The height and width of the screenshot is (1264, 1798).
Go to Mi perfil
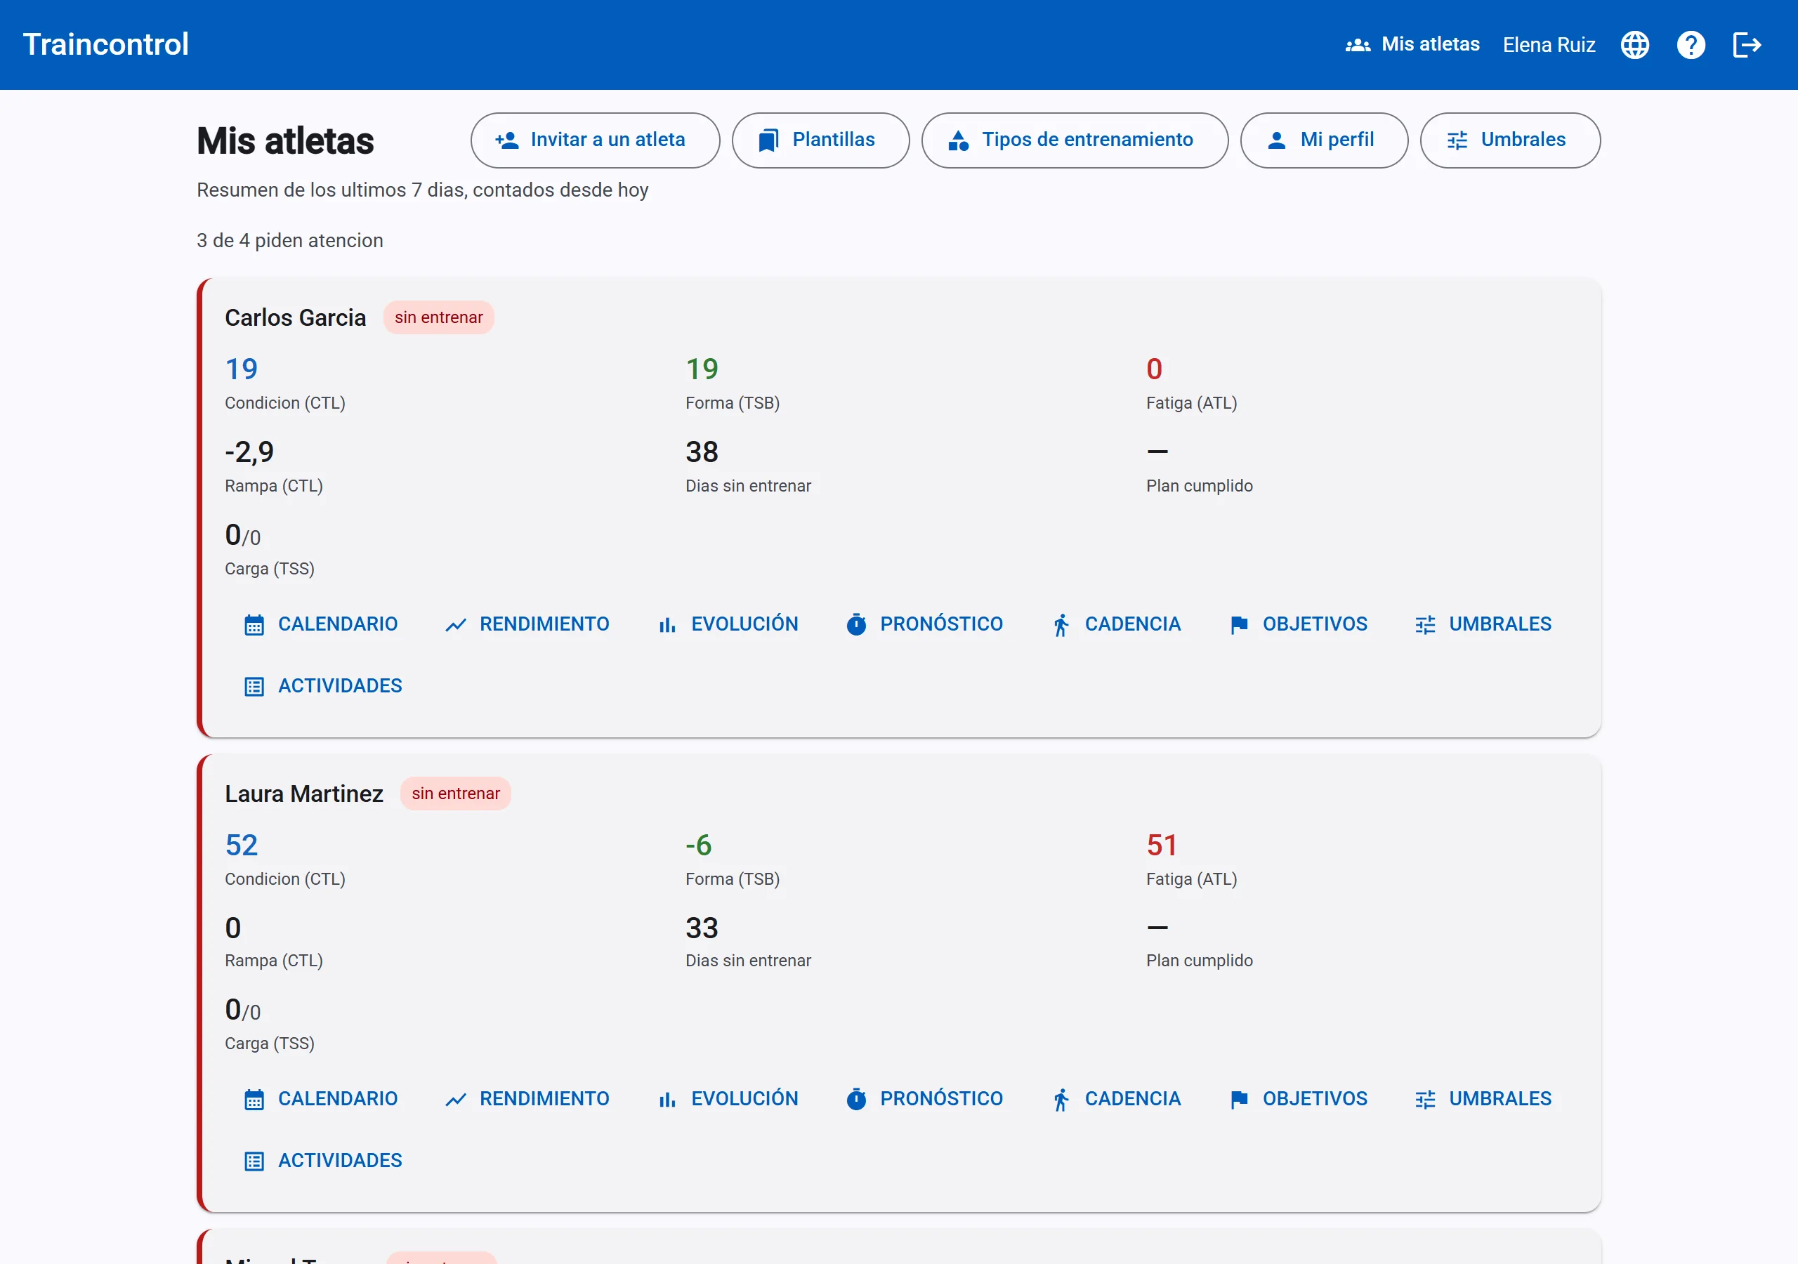coord(1324,140)
